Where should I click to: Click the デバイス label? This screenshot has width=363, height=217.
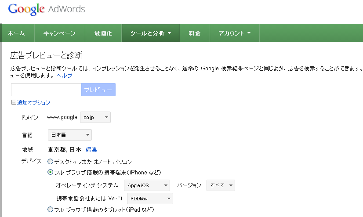tap(31, 161)
